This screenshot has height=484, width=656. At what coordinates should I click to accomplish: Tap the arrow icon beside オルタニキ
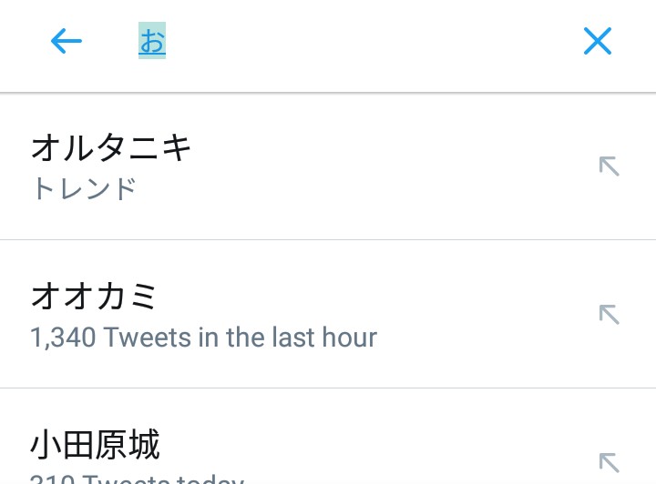tap(609, 166)
